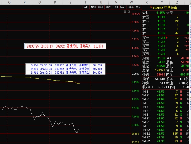This screenshot has height=144, width=191.
Task: Click the 标记 mark button
Action: pyautogui.click(x=123, y=7)
